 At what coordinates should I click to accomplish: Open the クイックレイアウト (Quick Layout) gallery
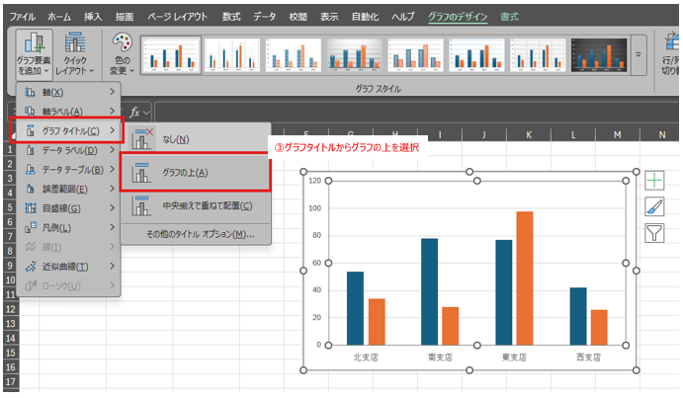click(x=76, y=55)
